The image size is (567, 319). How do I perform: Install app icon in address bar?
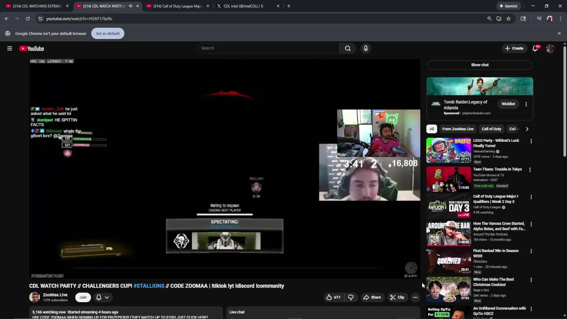click(x=499, y=19)
